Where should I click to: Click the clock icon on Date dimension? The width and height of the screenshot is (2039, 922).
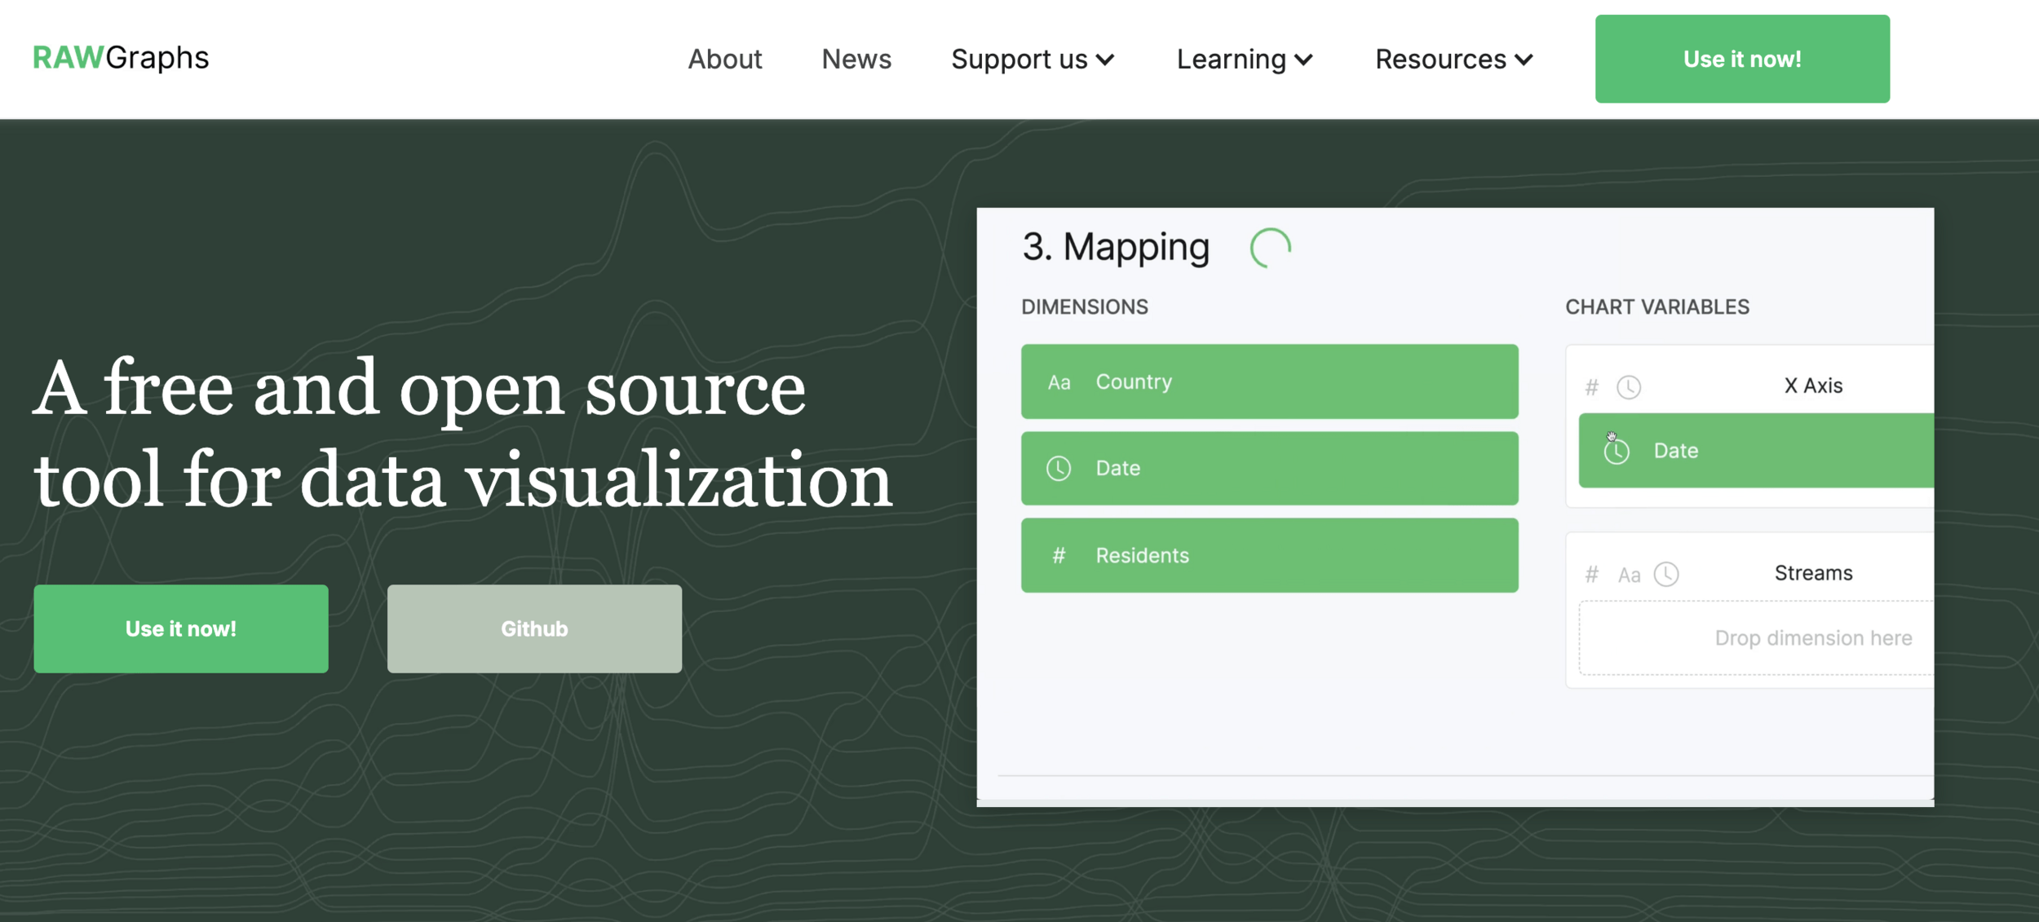(1059, 469)
